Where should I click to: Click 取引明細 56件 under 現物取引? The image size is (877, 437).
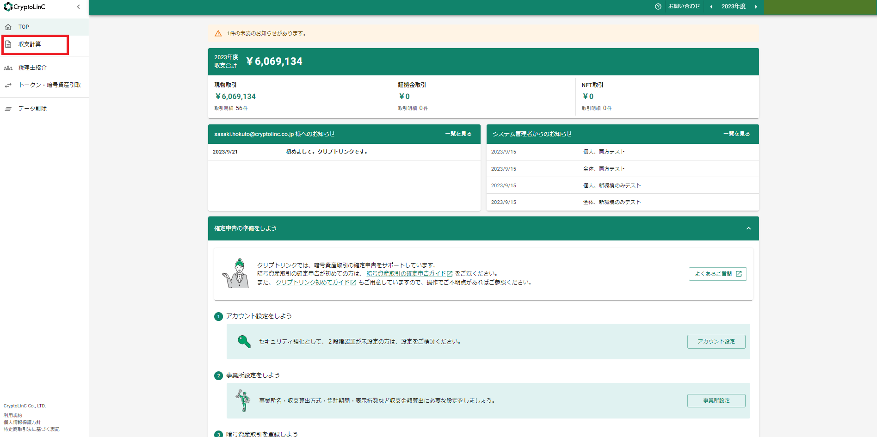[x=231, y=108]
